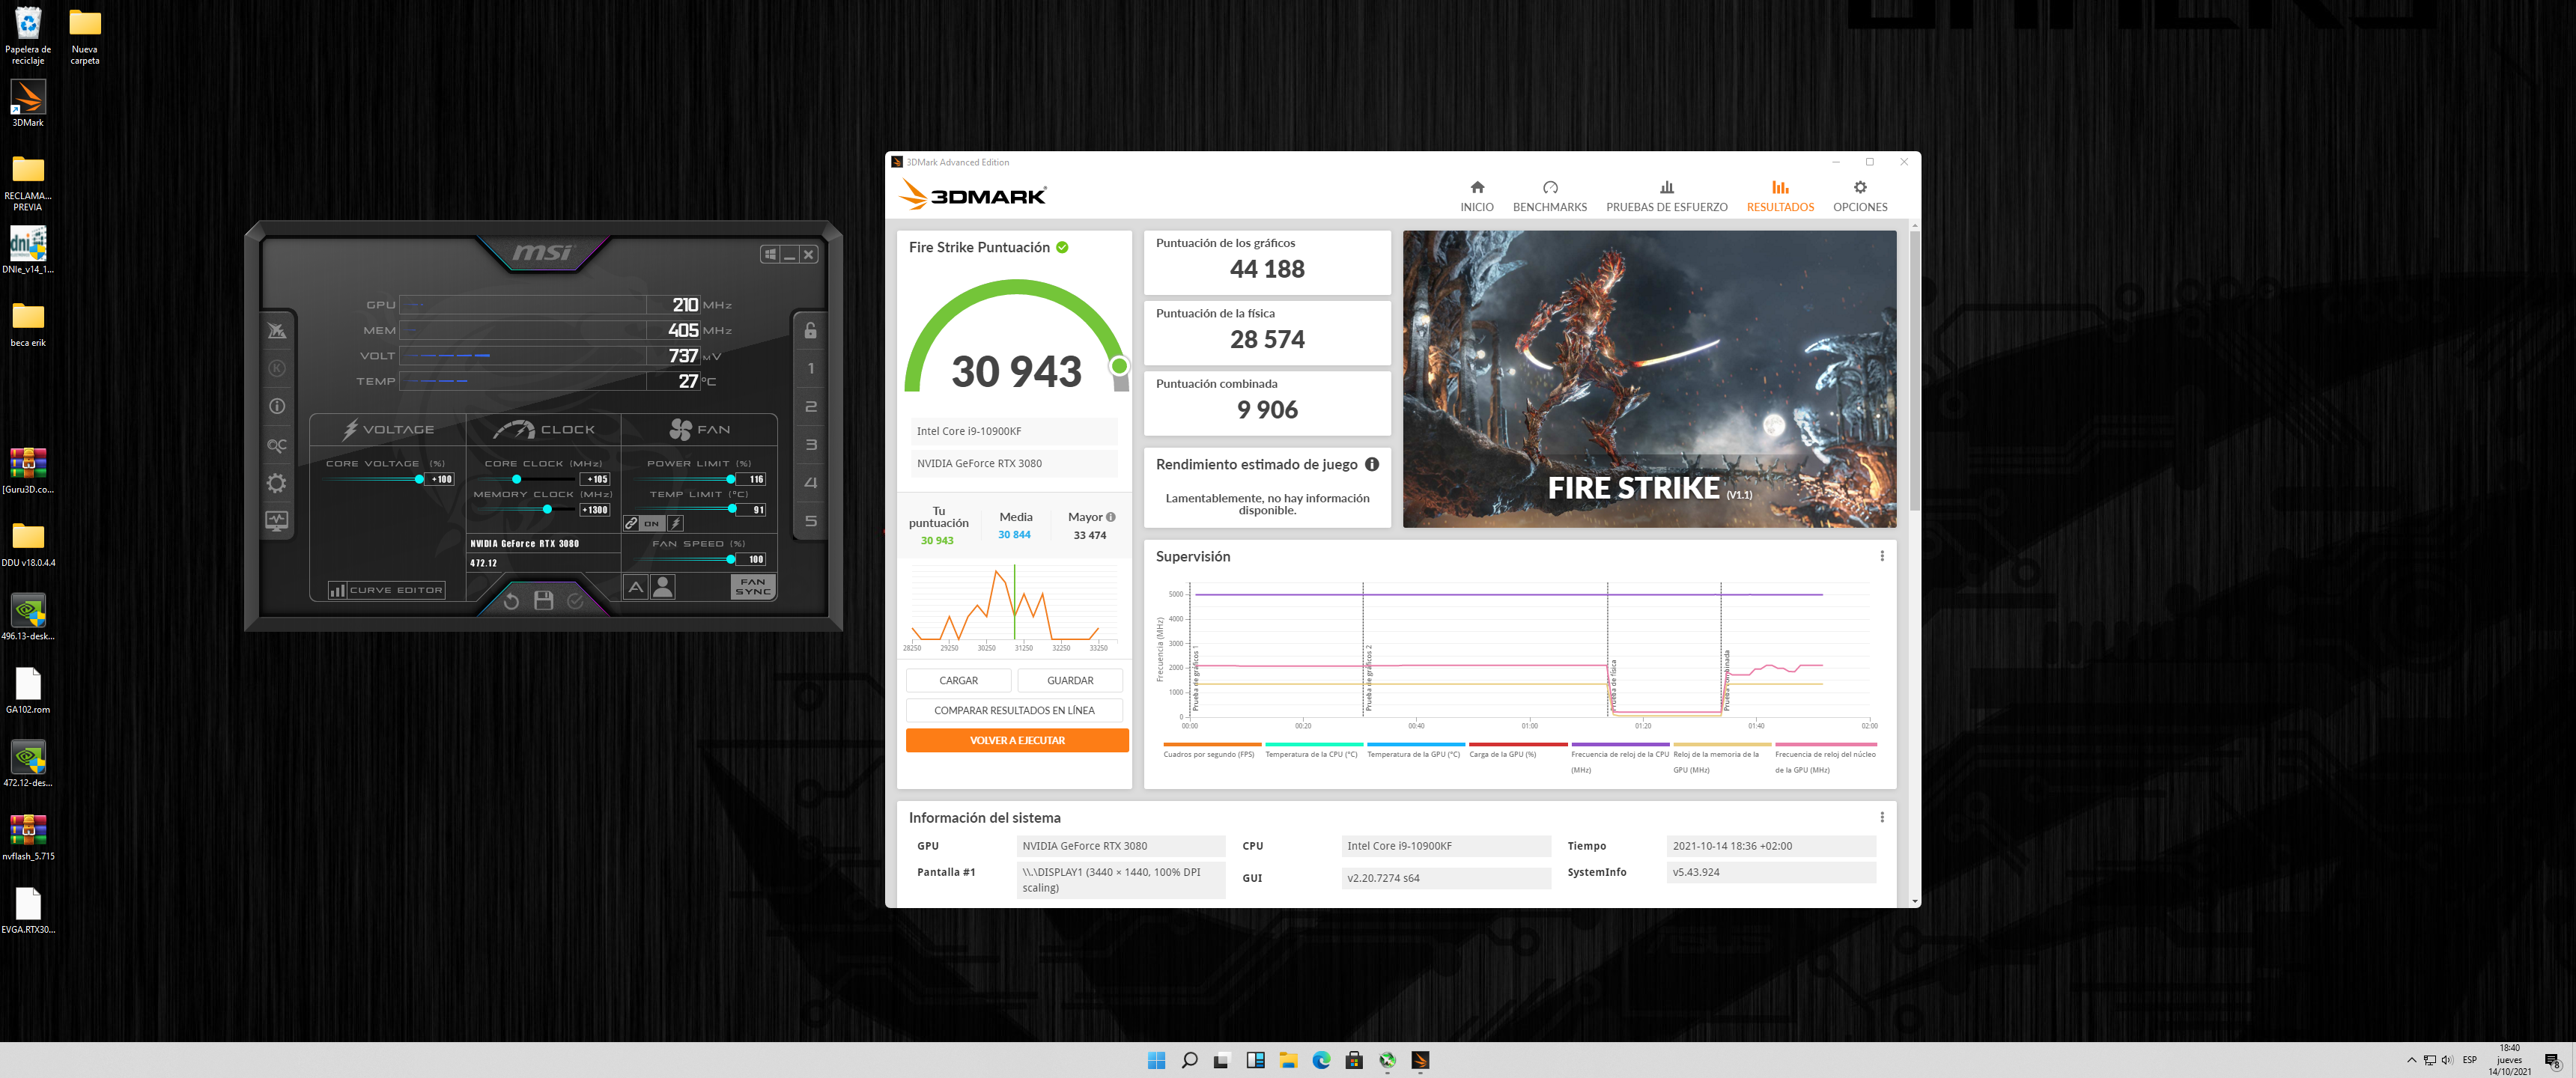Select Afterburner profile slot 5
The width and height of the screenshot is (2576, 1078).
[x=811, y=521]
